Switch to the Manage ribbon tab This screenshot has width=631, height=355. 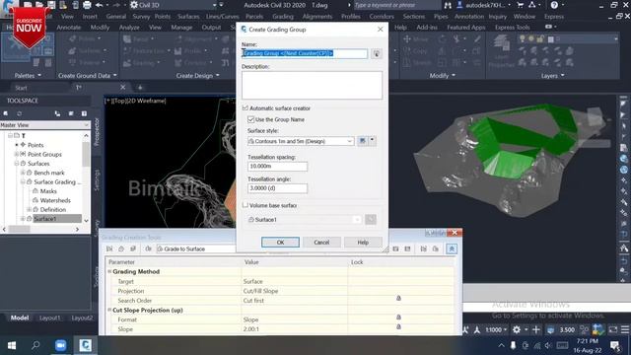[181, 27]
